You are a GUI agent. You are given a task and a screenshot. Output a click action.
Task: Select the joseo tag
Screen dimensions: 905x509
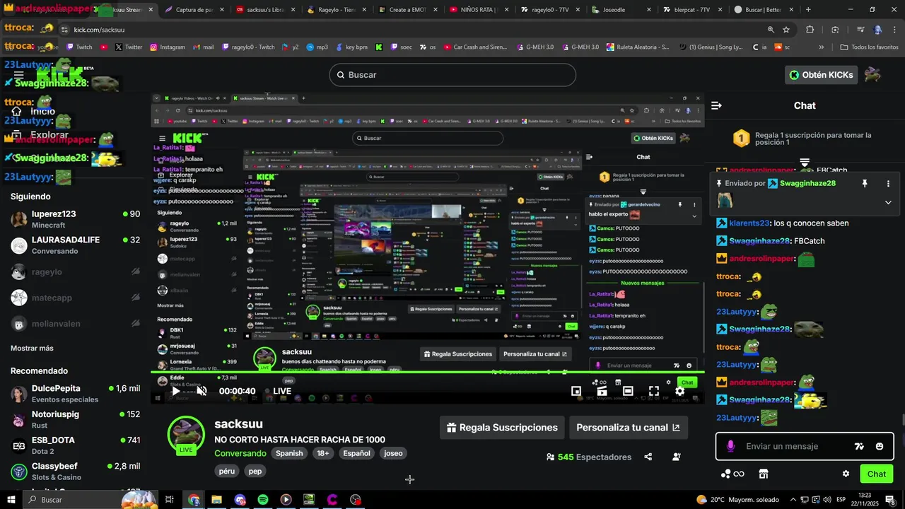[393, 453]
